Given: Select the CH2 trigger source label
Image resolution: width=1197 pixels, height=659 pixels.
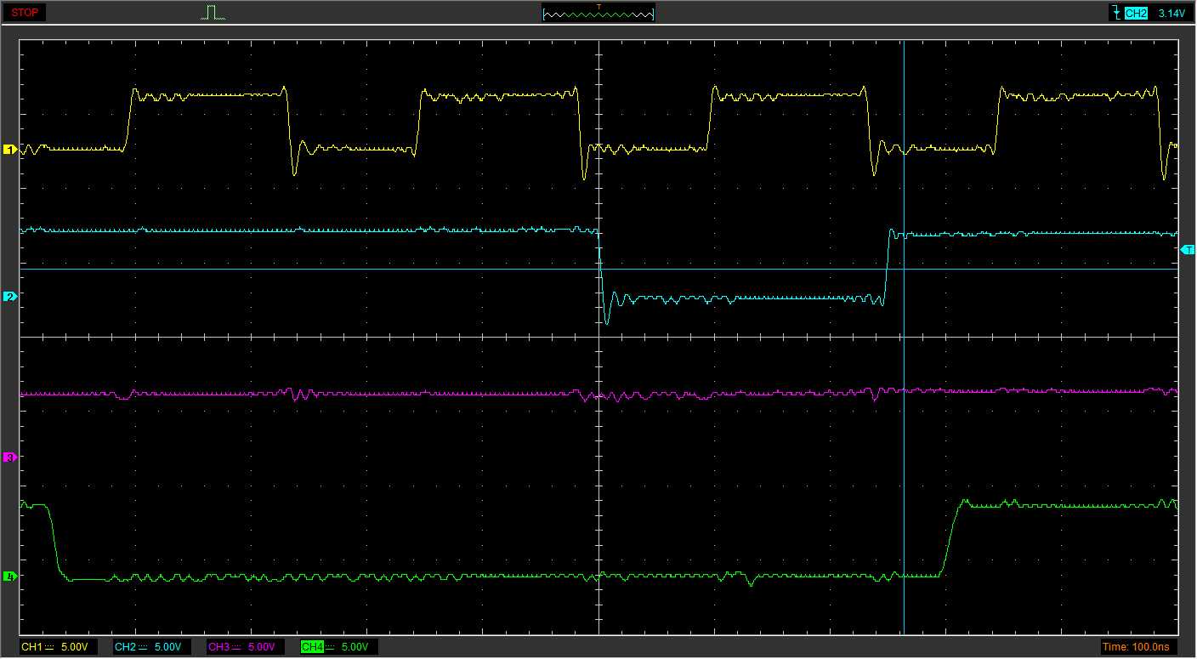Looking at the screenshot, I should [1136, 14].
